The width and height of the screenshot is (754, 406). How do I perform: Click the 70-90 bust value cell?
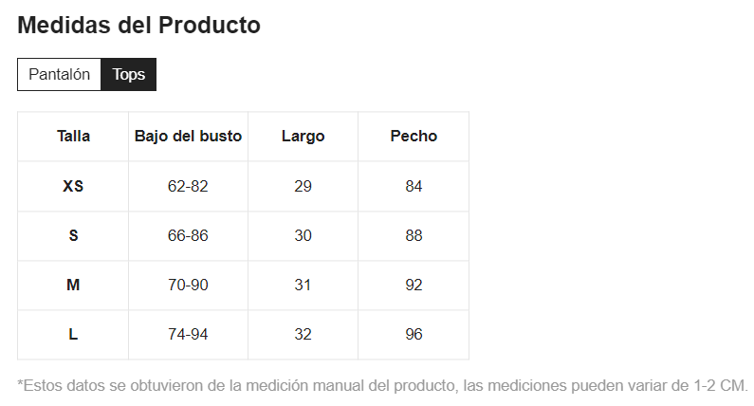click(188, 285)
